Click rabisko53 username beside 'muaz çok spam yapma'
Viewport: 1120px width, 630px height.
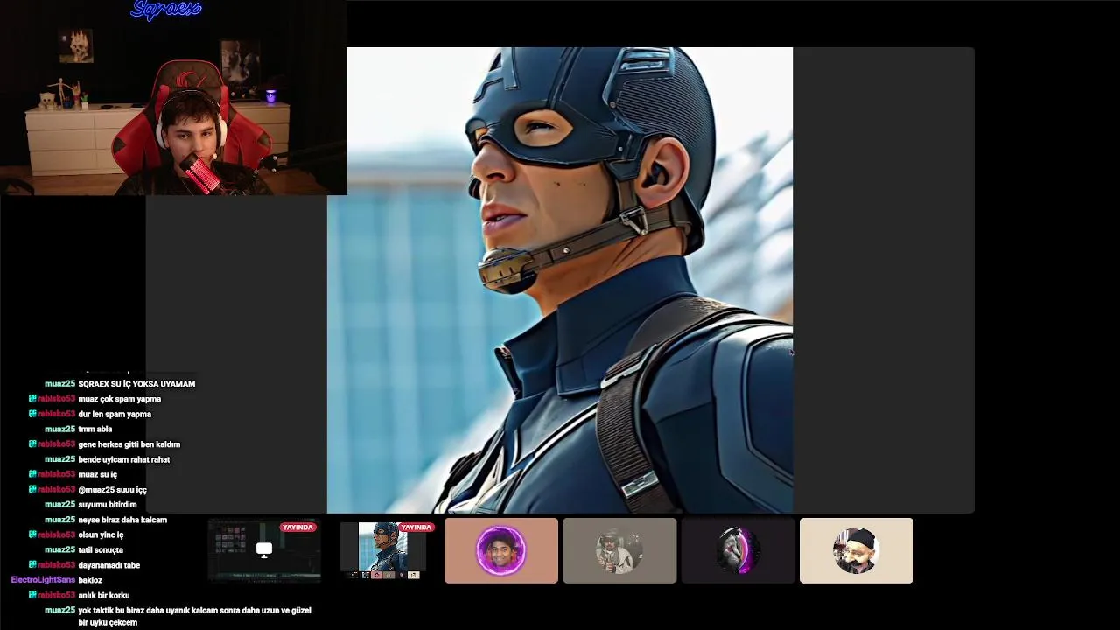click(56, 399)
